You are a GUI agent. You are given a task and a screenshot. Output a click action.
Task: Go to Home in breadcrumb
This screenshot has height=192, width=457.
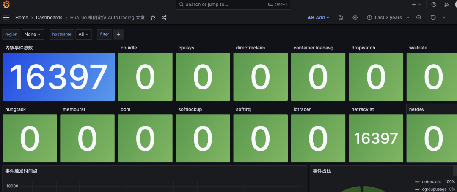tap(22, 18)
